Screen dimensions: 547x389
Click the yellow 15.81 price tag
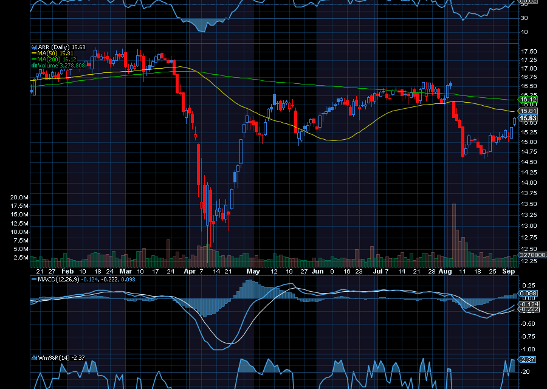click(528, 111)
